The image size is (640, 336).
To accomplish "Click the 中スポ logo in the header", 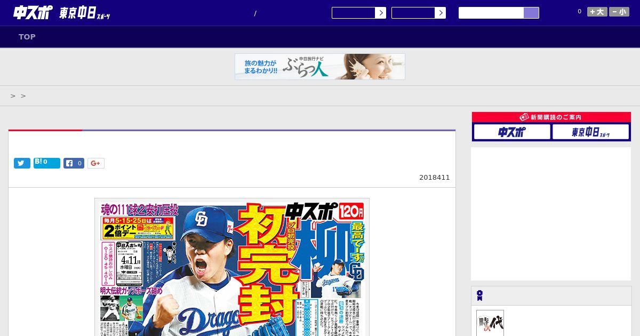I will (x=33, y=13).
